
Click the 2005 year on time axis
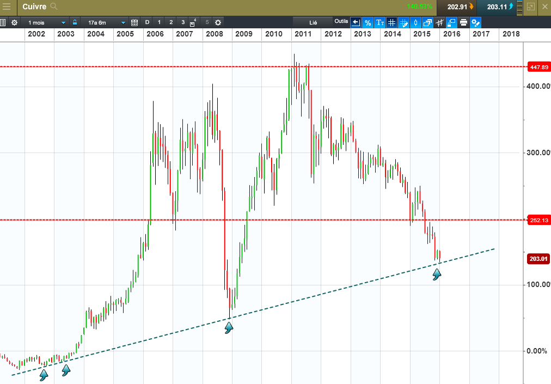(125, 34)
